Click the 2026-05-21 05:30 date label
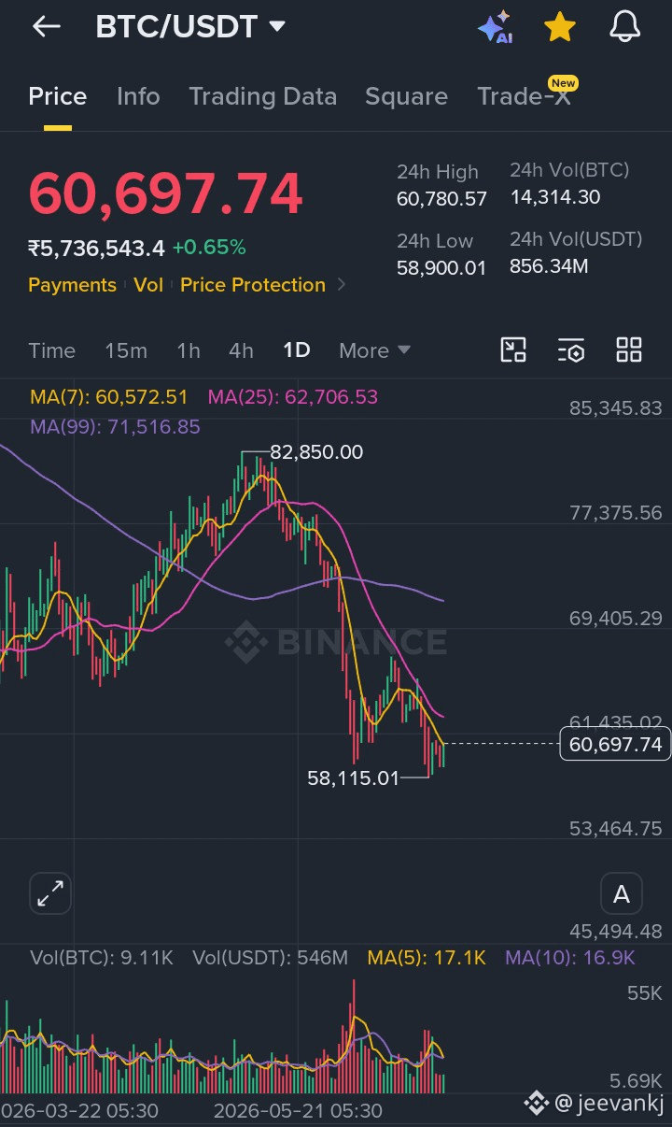 tap(298, 1111)
